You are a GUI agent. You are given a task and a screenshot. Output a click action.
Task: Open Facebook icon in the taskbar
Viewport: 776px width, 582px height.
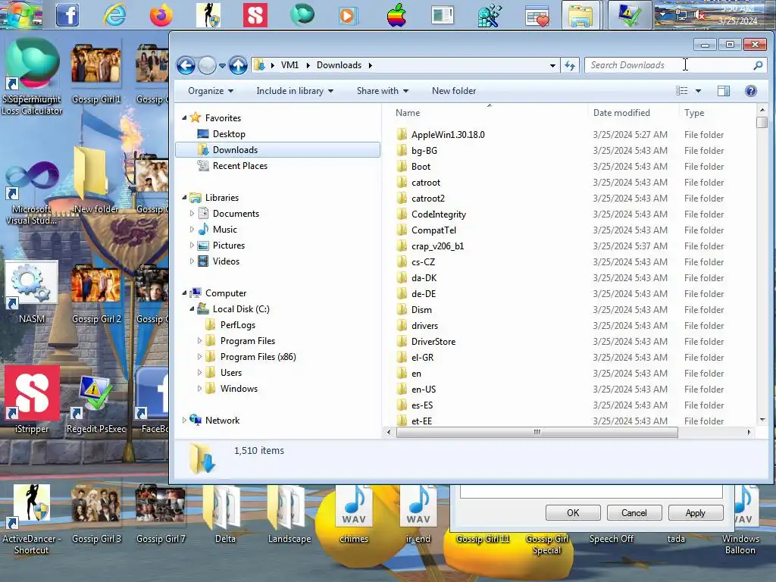pyautogui.click(x=67, y=15)
